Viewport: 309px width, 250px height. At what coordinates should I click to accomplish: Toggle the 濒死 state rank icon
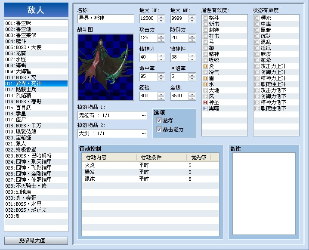click(257, 18)
